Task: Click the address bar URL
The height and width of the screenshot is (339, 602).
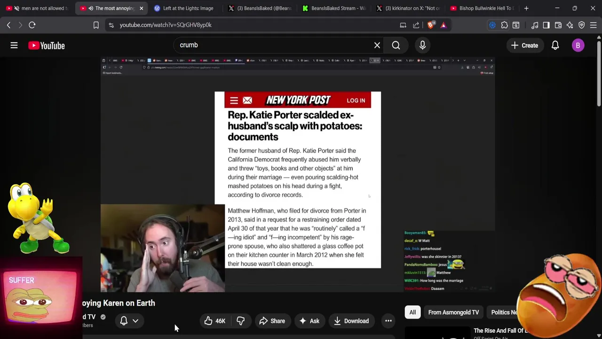Action: [x=166, y=25]
